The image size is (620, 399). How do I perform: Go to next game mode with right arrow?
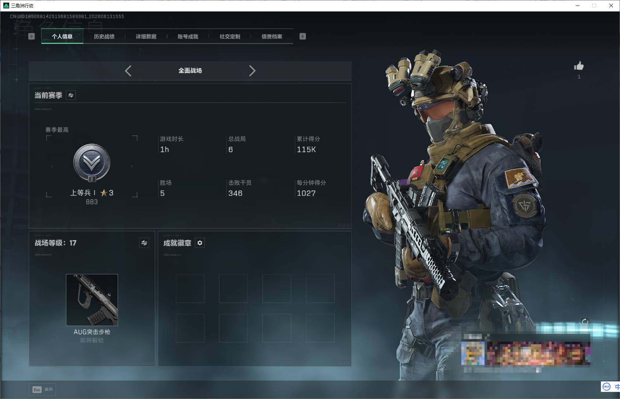click(x=252, y=71)
